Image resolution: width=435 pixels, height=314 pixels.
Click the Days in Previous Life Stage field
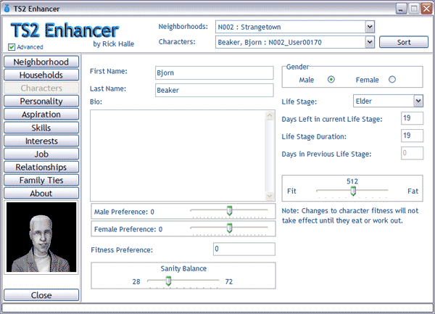tap(412, 154)
